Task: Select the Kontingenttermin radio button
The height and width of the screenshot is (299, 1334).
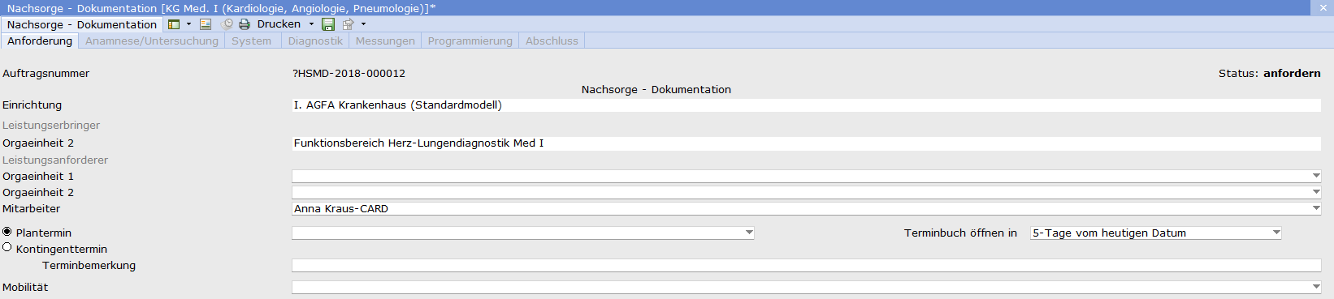Action: (x=7, y=248)
